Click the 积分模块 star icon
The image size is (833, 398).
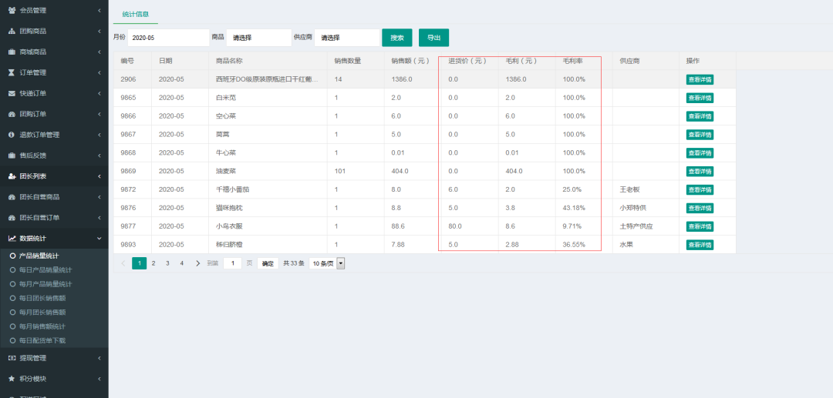[12, 379]
